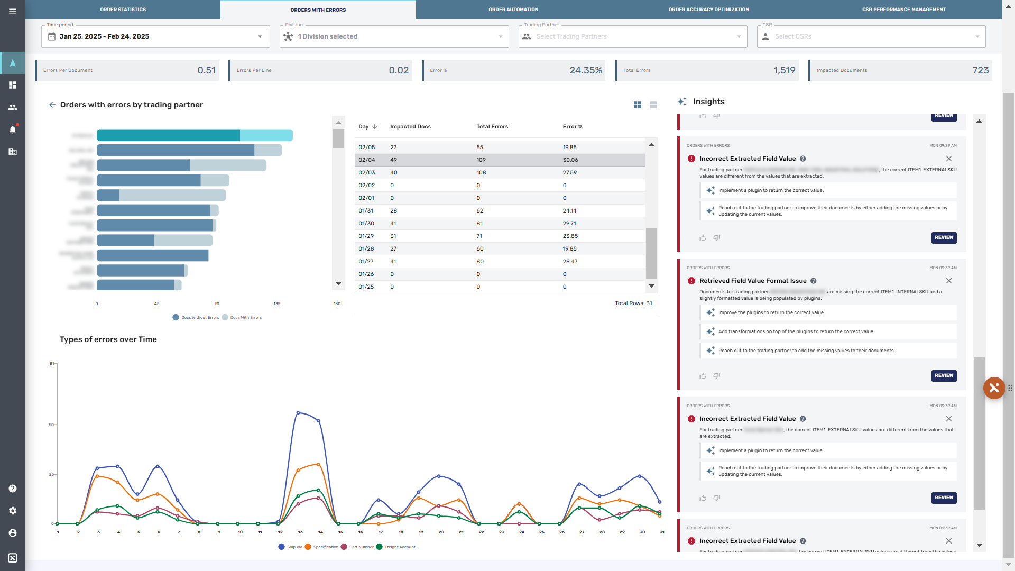
Task: Open CSR Performance Management tab
Action: (904, 10)
